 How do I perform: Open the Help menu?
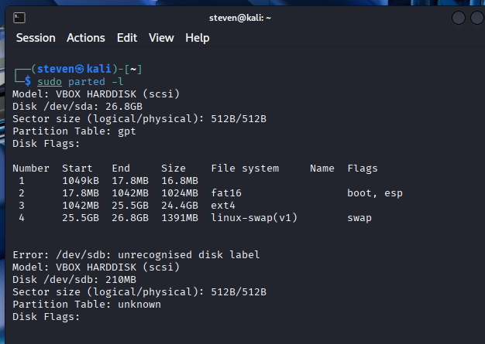click(x=198, y=38)
